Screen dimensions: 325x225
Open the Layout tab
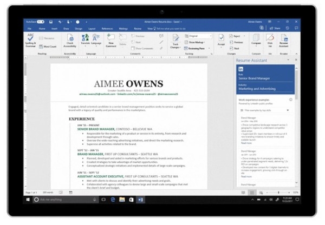92,29
